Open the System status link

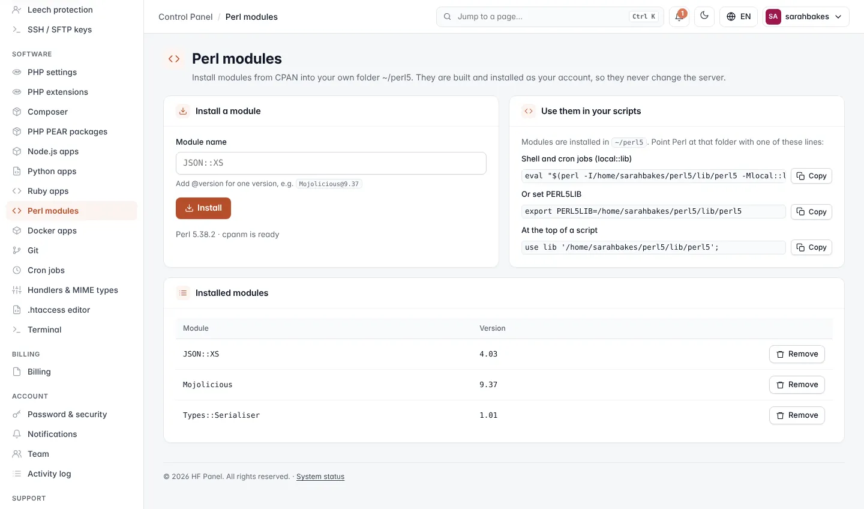320,477
